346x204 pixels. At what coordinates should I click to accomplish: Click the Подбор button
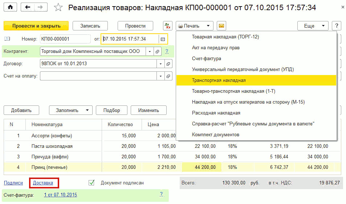pyautogui.click(x=111, y=110)
